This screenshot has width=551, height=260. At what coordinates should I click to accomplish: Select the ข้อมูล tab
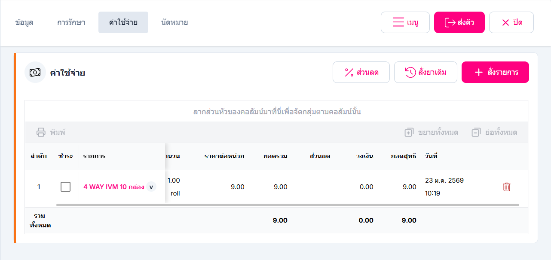(24, 22)
